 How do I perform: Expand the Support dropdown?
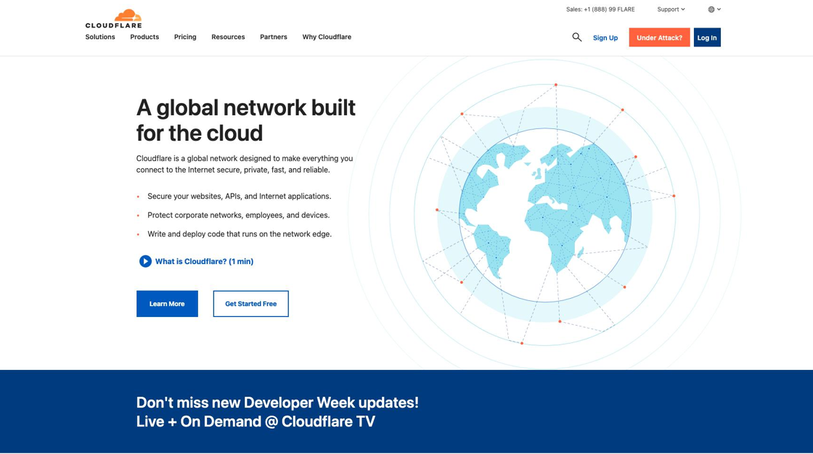tap(671, 9)
